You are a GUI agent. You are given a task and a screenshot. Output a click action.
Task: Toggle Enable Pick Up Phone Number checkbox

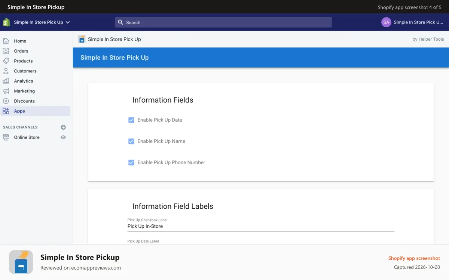[x=131, y=162]
